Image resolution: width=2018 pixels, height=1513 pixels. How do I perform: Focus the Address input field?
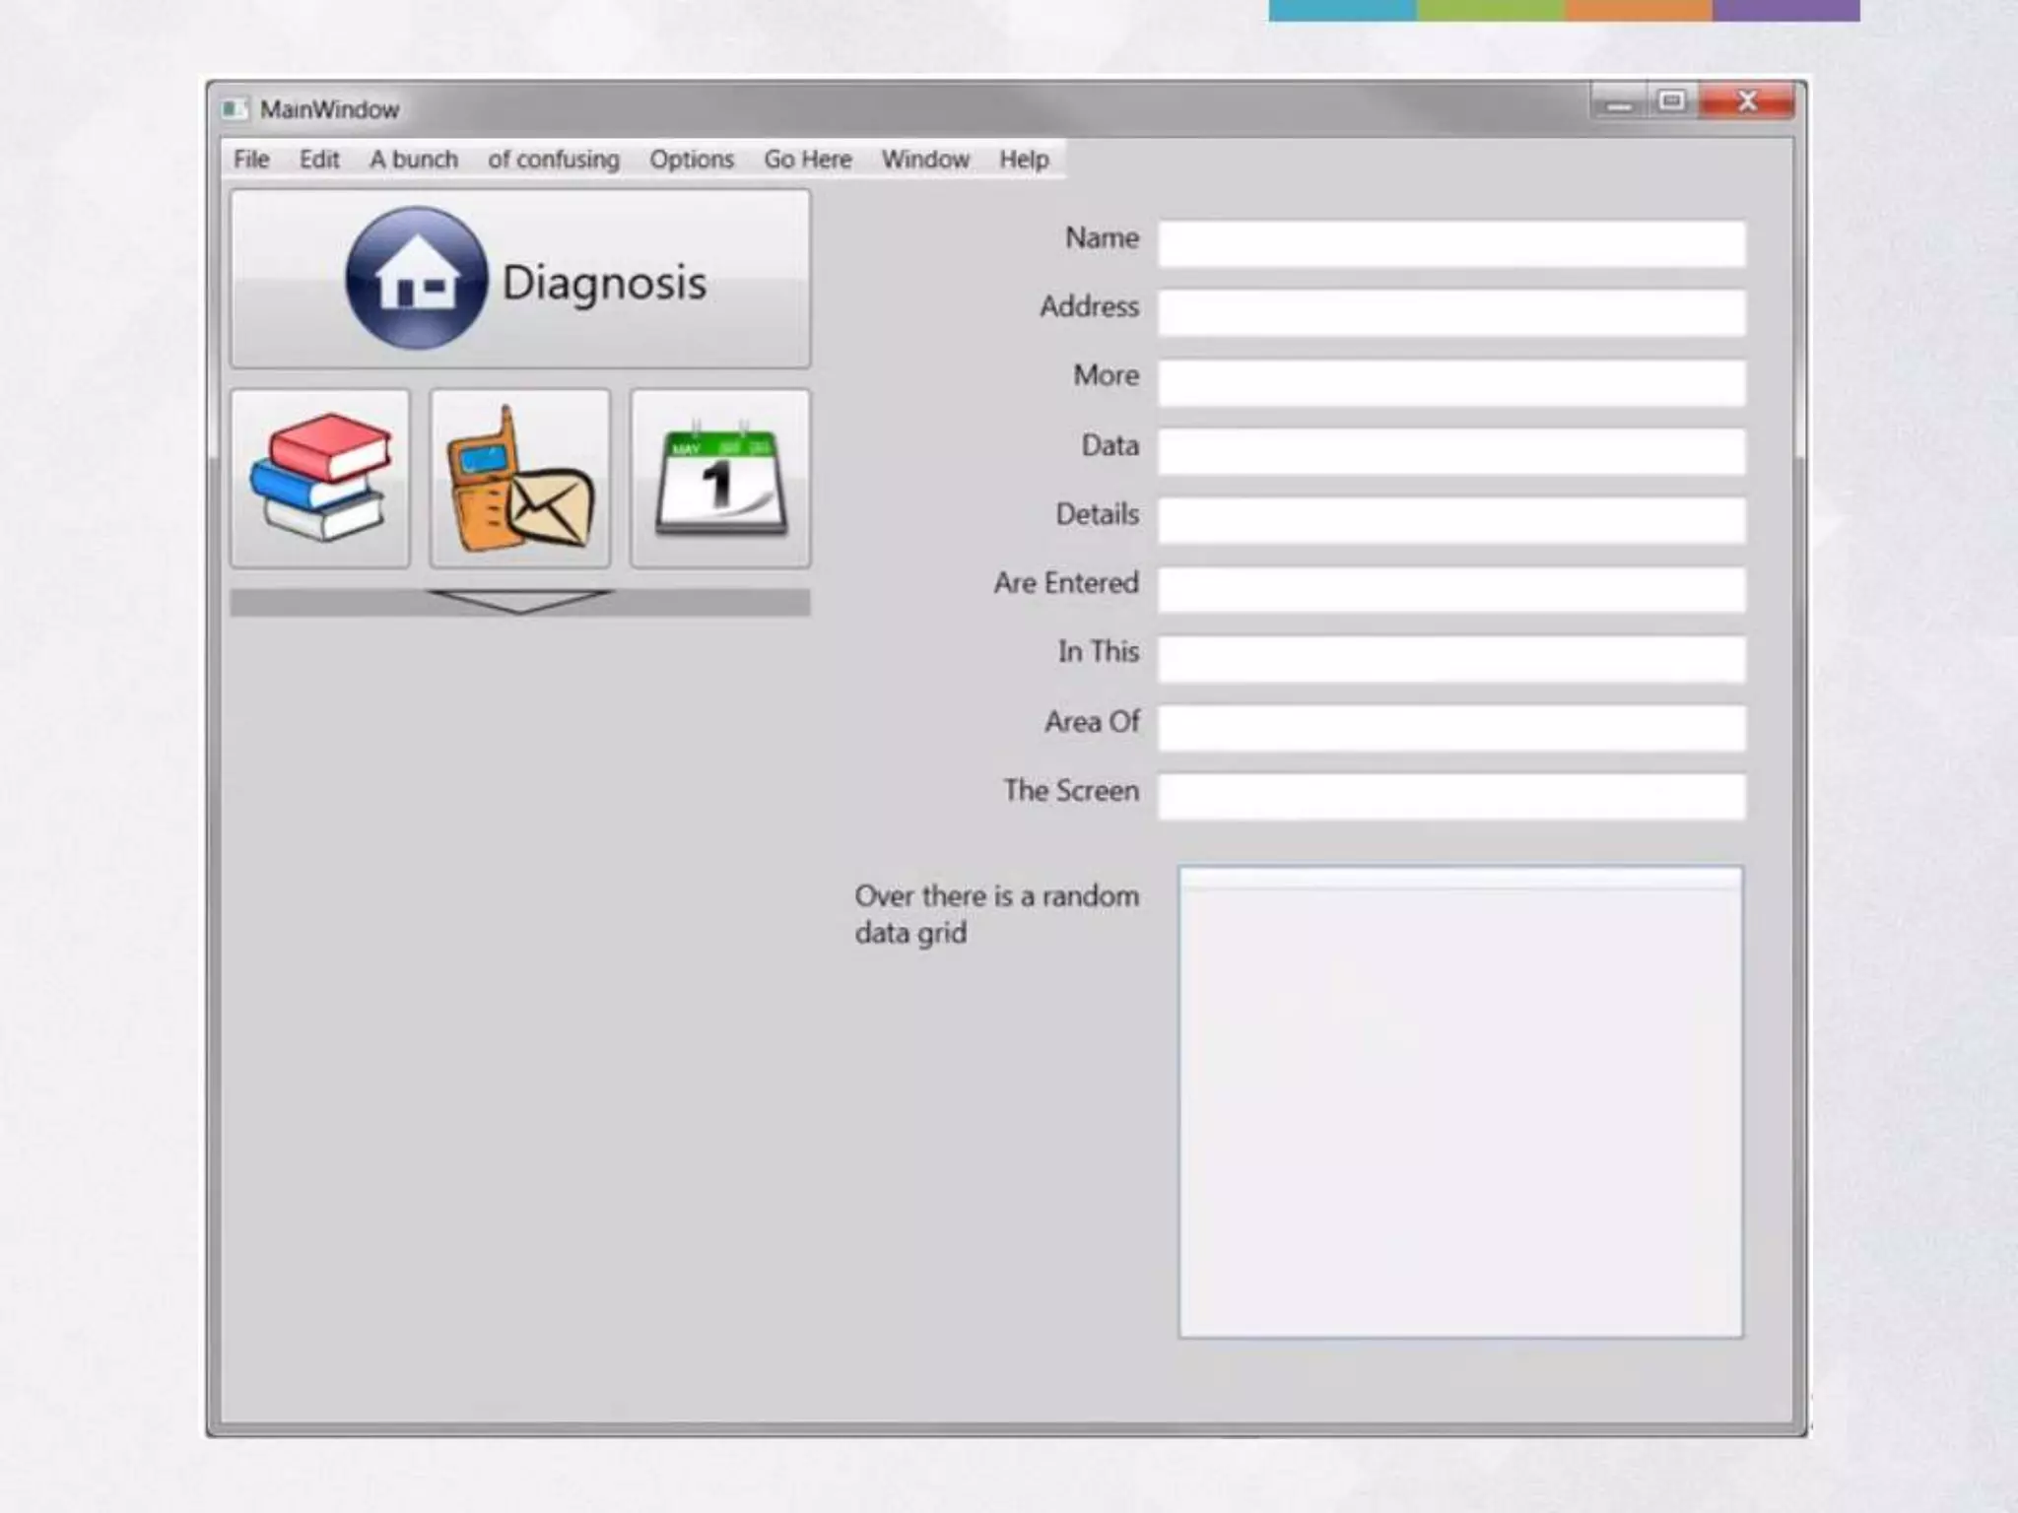click(1451, 312)
